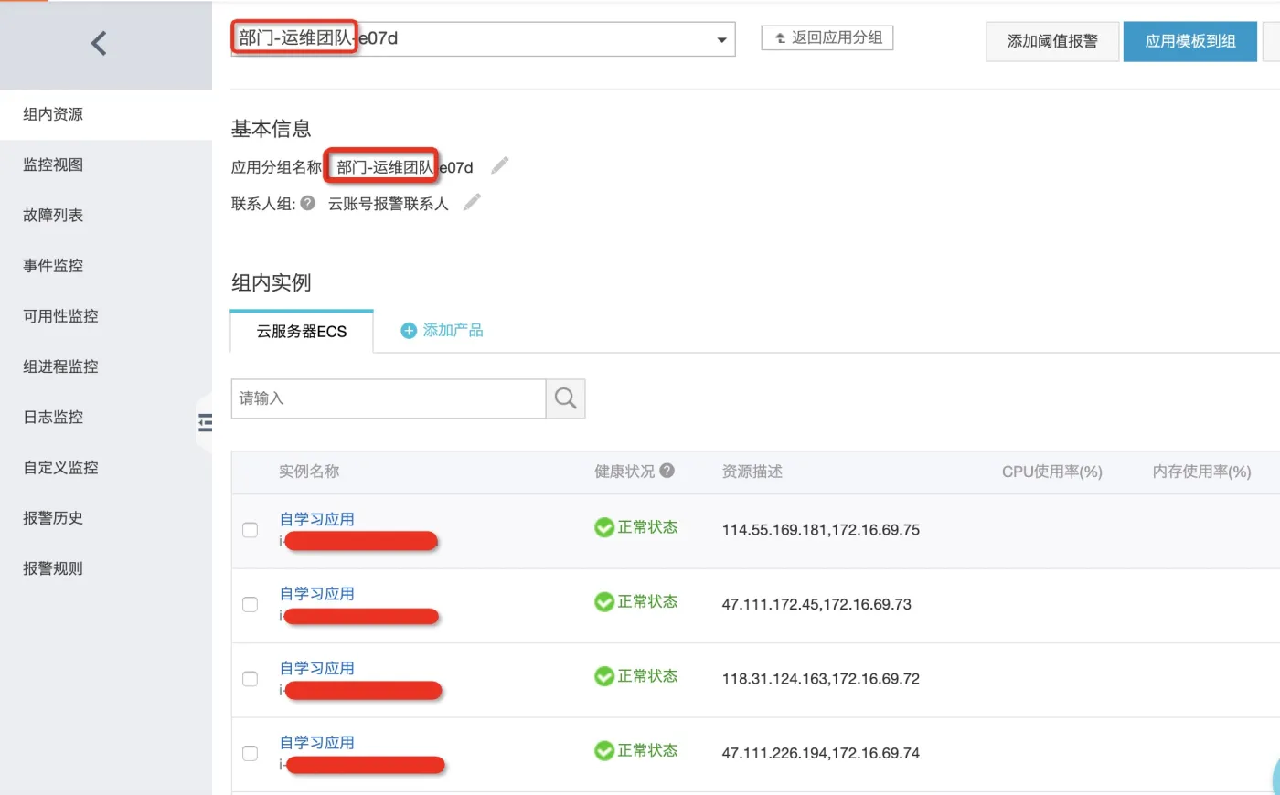Viewport: 1280px width, 795px height.
Task: Click the IP text 47.111.226.194,172.16.69.74
Action: point(821,754)
